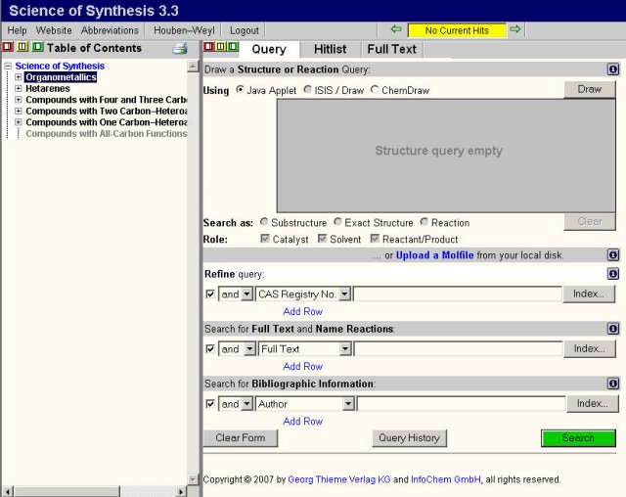Click Upload a Molfile link

[x=434, y=255]
